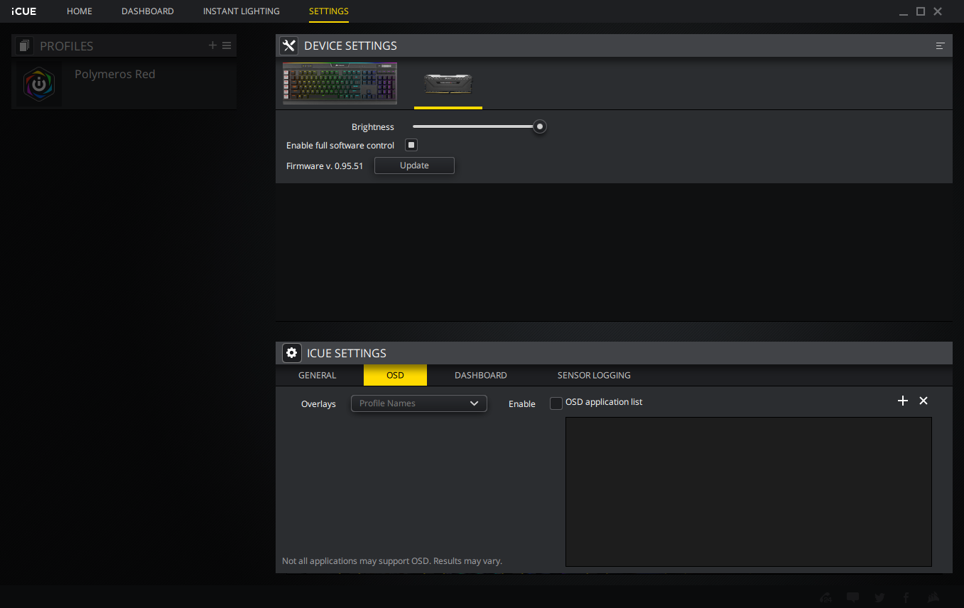
Task: Remove application from OSD list
Action: point(924,401)
